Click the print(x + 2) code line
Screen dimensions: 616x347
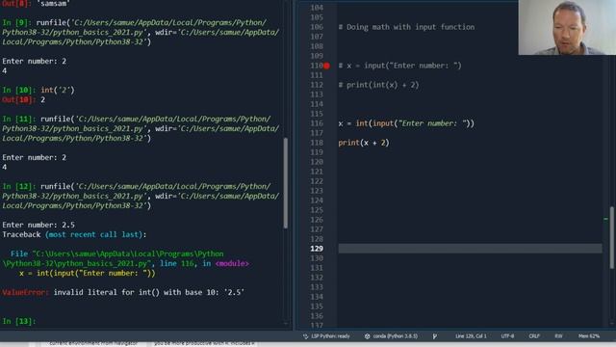[364, 143]
